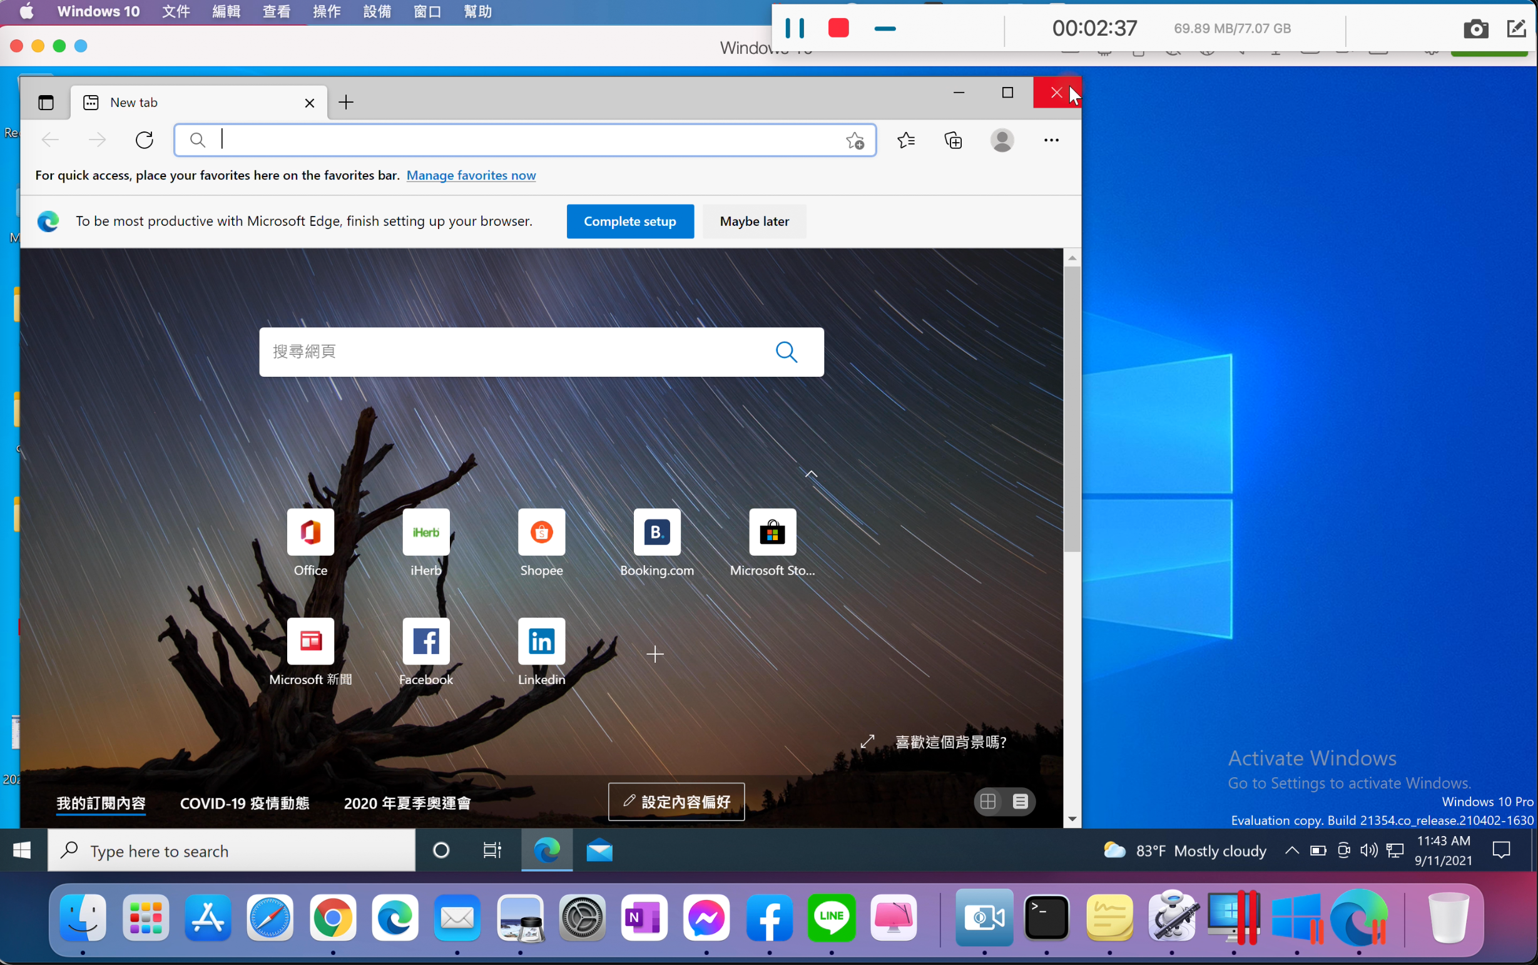1538x965 pixels.
Task: Open Windows notification center icon
Action: coord(1501,850)
